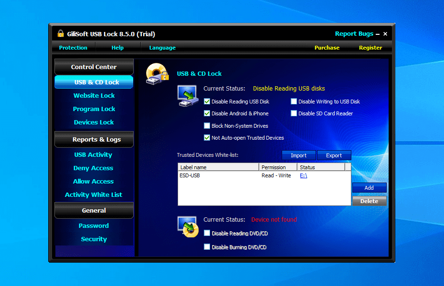Click the Add button to add a trusted device
The height and width of the screenshot is (286, 444).
point(369,188)
